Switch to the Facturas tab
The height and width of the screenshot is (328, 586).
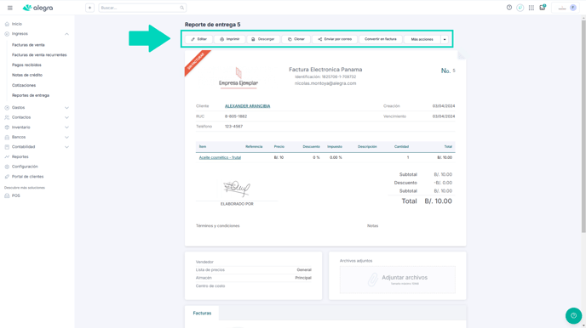(x=202, y=313)
